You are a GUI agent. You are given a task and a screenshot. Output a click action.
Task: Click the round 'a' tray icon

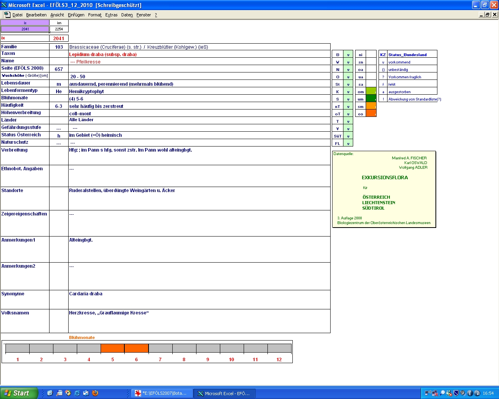477,393
